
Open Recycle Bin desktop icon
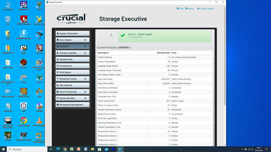pos(8,20)
